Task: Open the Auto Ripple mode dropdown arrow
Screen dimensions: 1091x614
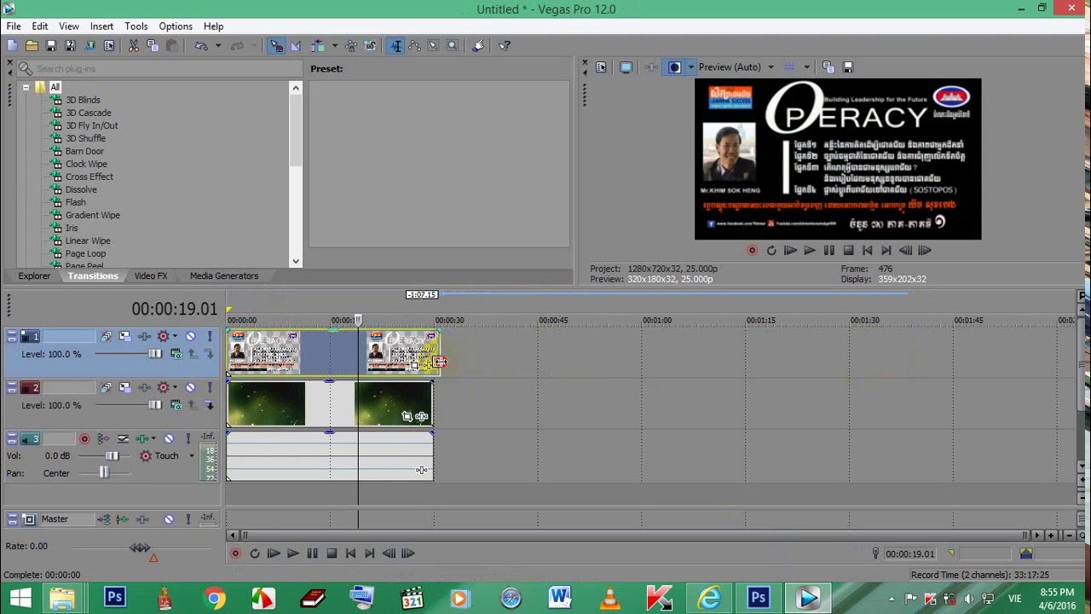Action: click(334, 45)
